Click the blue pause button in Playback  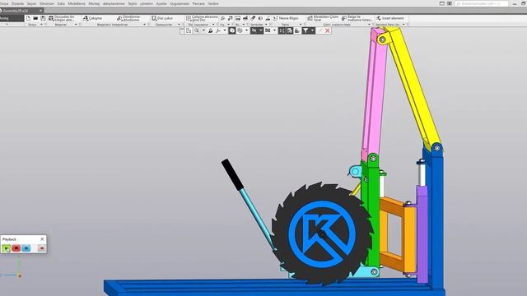coord(26,248)
